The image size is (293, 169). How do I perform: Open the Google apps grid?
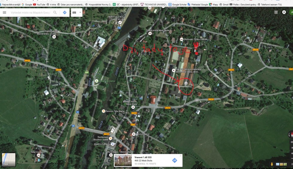point(276,12)
